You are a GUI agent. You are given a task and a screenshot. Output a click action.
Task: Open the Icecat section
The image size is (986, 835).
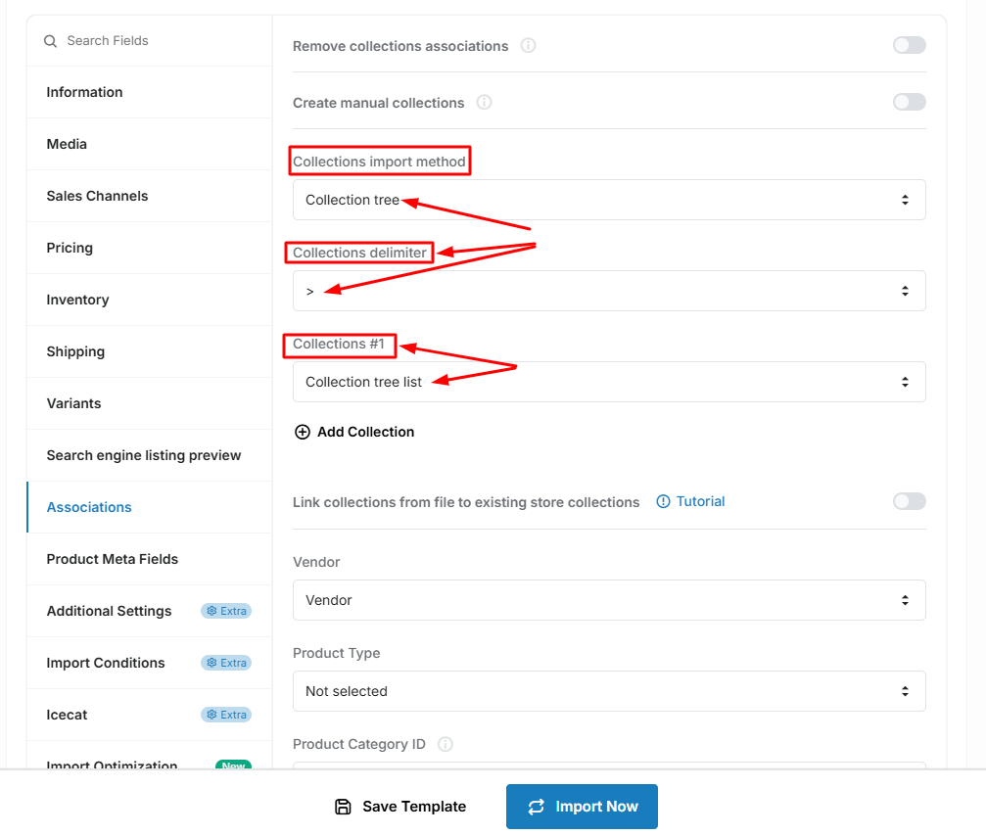click(x=149, y=715)
